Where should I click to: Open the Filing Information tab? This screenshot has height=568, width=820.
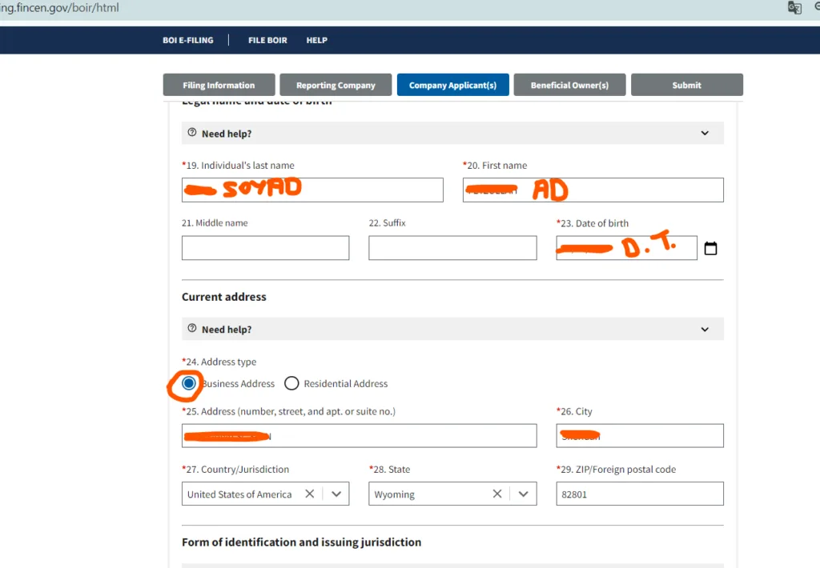click(219, 86)
